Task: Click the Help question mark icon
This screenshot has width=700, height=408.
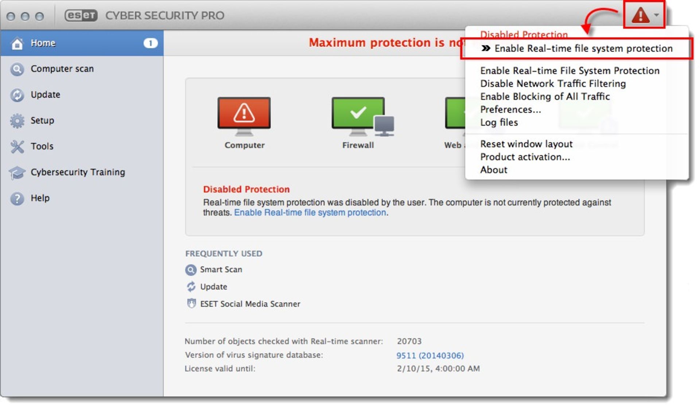Action: tap(17, 198)
